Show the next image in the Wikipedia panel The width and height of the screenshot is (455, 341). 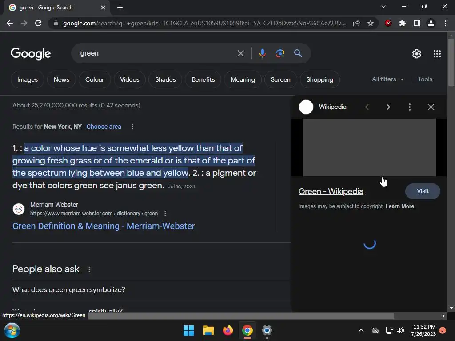(388, 107)
